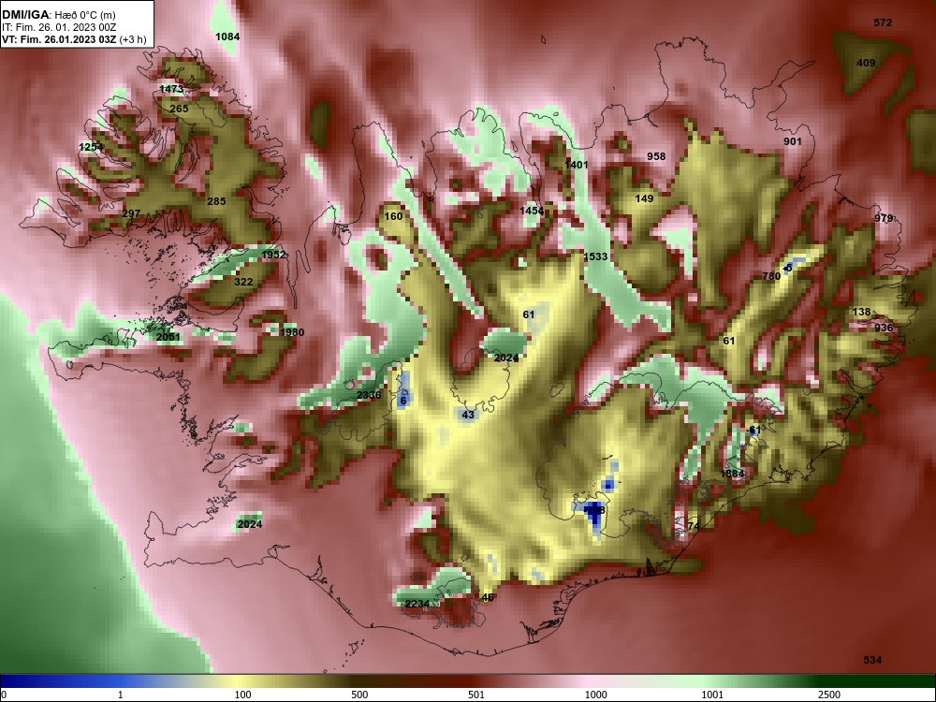Click the 1473 value label
The height and width of the screenshot is (702, 936).
(x=171, y=89)
